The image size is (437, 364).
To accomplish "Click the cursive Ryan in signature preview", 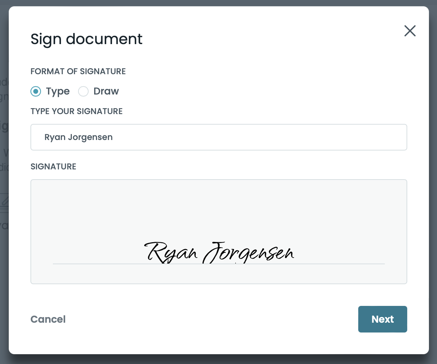I will coord(171,252).
